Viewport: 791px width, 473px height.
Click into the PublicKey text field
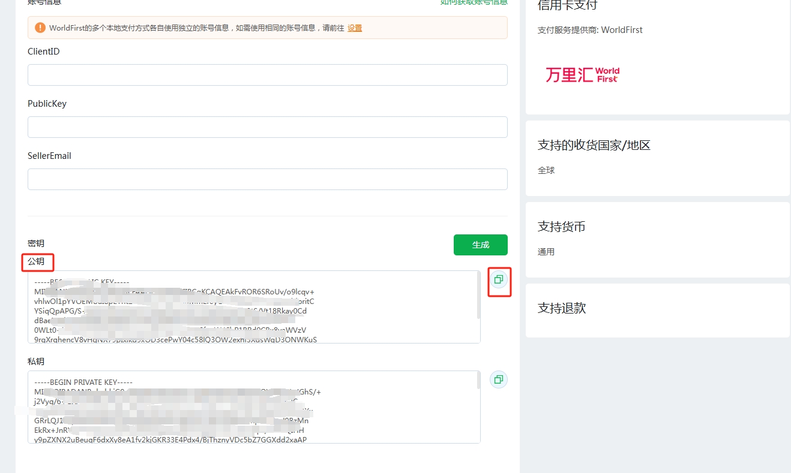(267, 127)
